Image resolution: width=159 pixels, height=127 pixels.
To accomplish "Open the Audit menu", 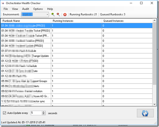I will (x=26, y=9).
